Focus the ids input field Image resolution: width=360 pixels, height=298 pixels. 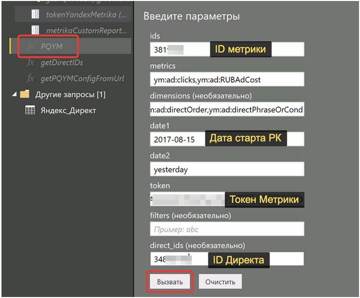click(x=227, y=49)
